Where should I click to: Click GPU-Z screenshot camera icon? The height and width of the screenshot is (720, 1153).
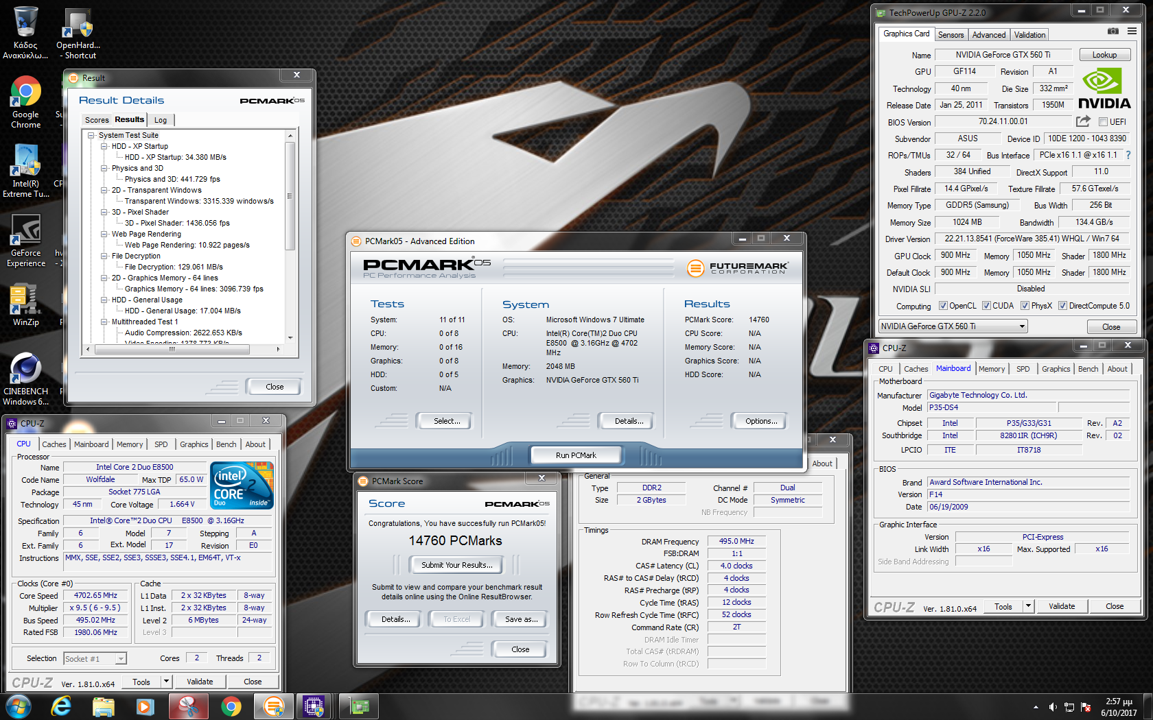point(1113,32)
